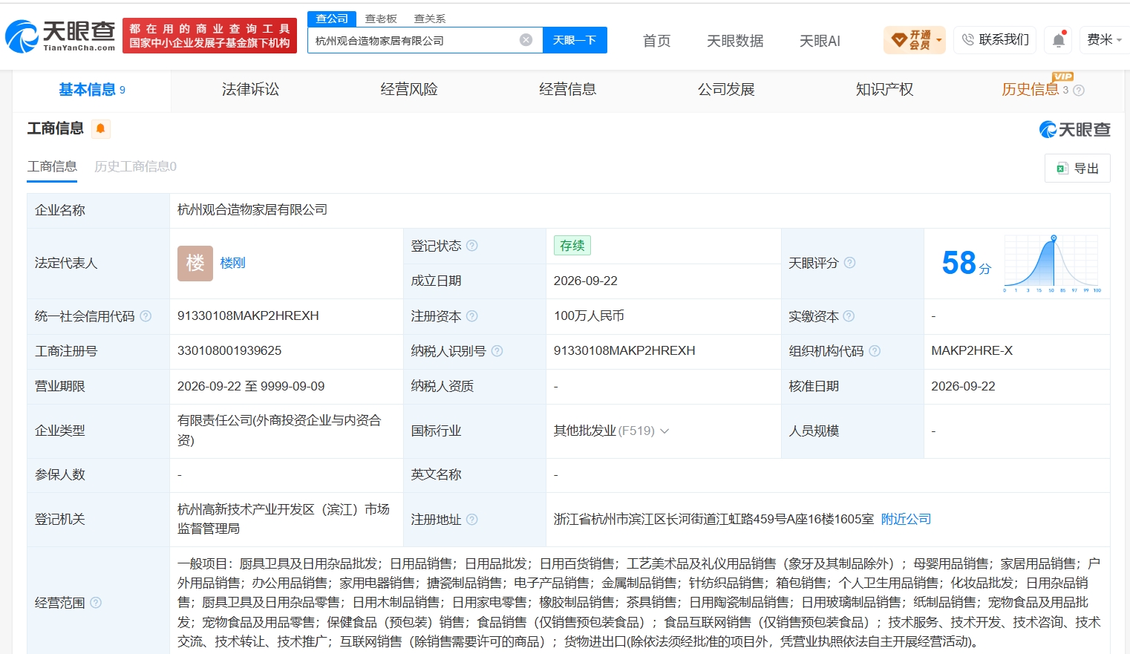Click the 天眼一下 search button

click(575, 40)
